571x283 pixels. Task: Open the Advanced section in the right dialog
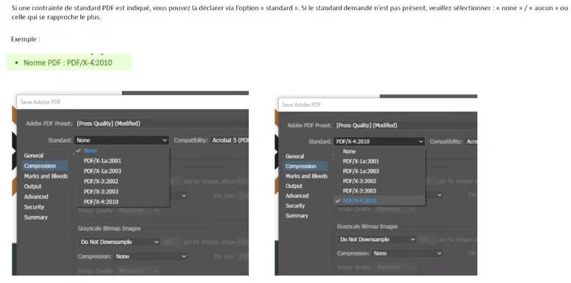pyautogui.click(x=297, y=196)
